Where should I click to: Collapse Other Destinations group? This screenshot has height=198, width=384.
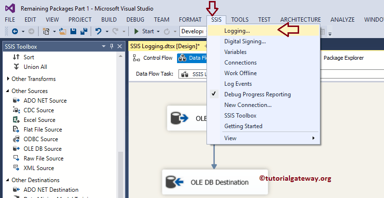tap(8, 180)
